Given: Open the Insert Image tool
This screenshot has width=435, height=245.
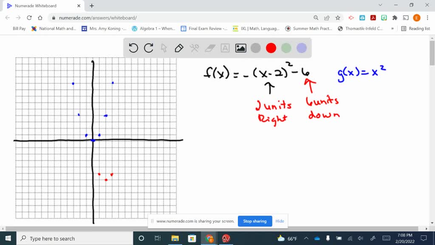Looking at the screenshot, I should coord(240,48).
